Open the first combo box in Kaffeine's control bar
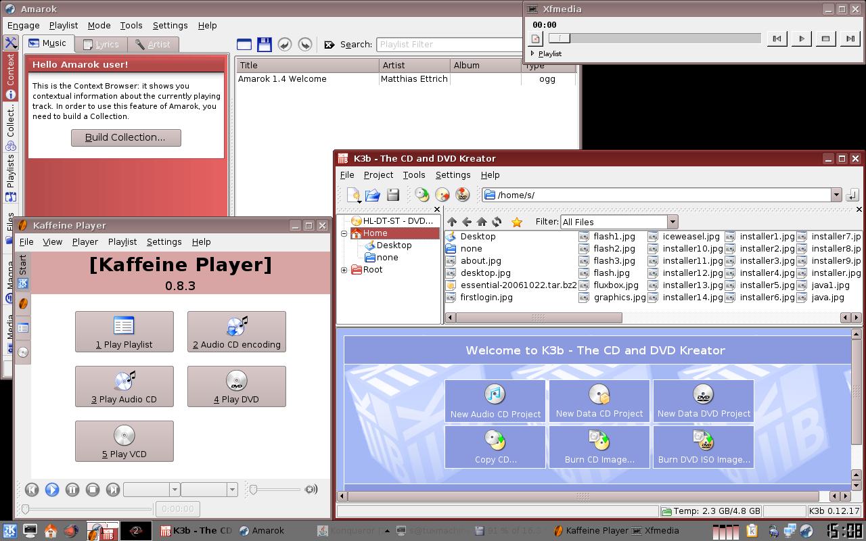This screenshot has width=866, height=541. (152, 490)
